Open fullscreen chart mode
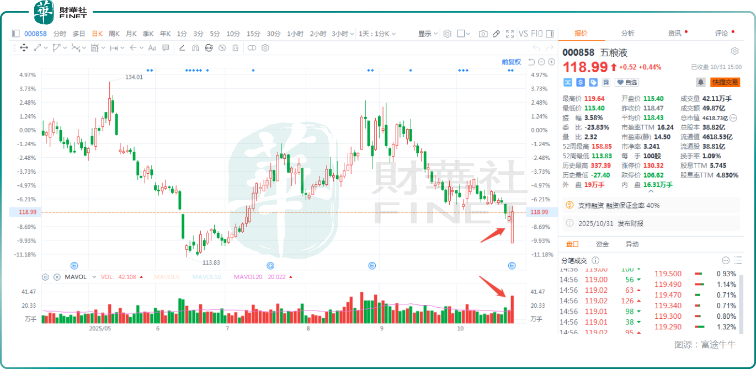Screen dimensions: 756x380 pyautogui.click(x=510, y=34)
